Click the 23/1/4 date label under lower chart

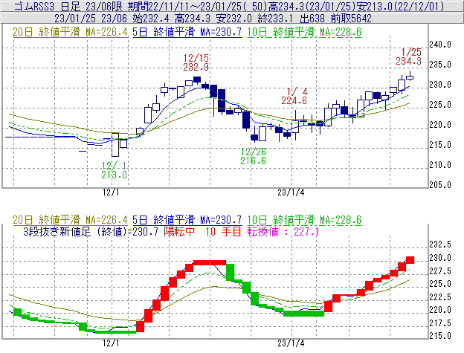click(x=291, y=343)
